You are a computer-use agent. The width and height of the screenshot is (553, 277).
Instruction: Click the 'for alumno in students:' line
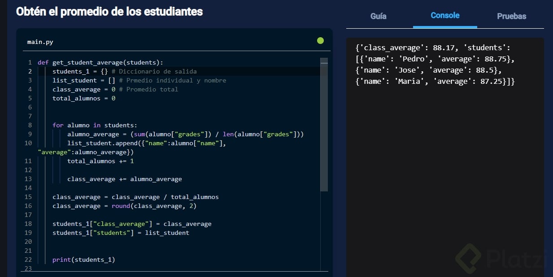click(x=95, y=125)
